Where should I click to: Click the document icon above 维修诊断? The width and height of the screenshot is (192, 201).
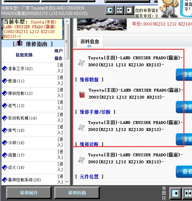point(81,127)
